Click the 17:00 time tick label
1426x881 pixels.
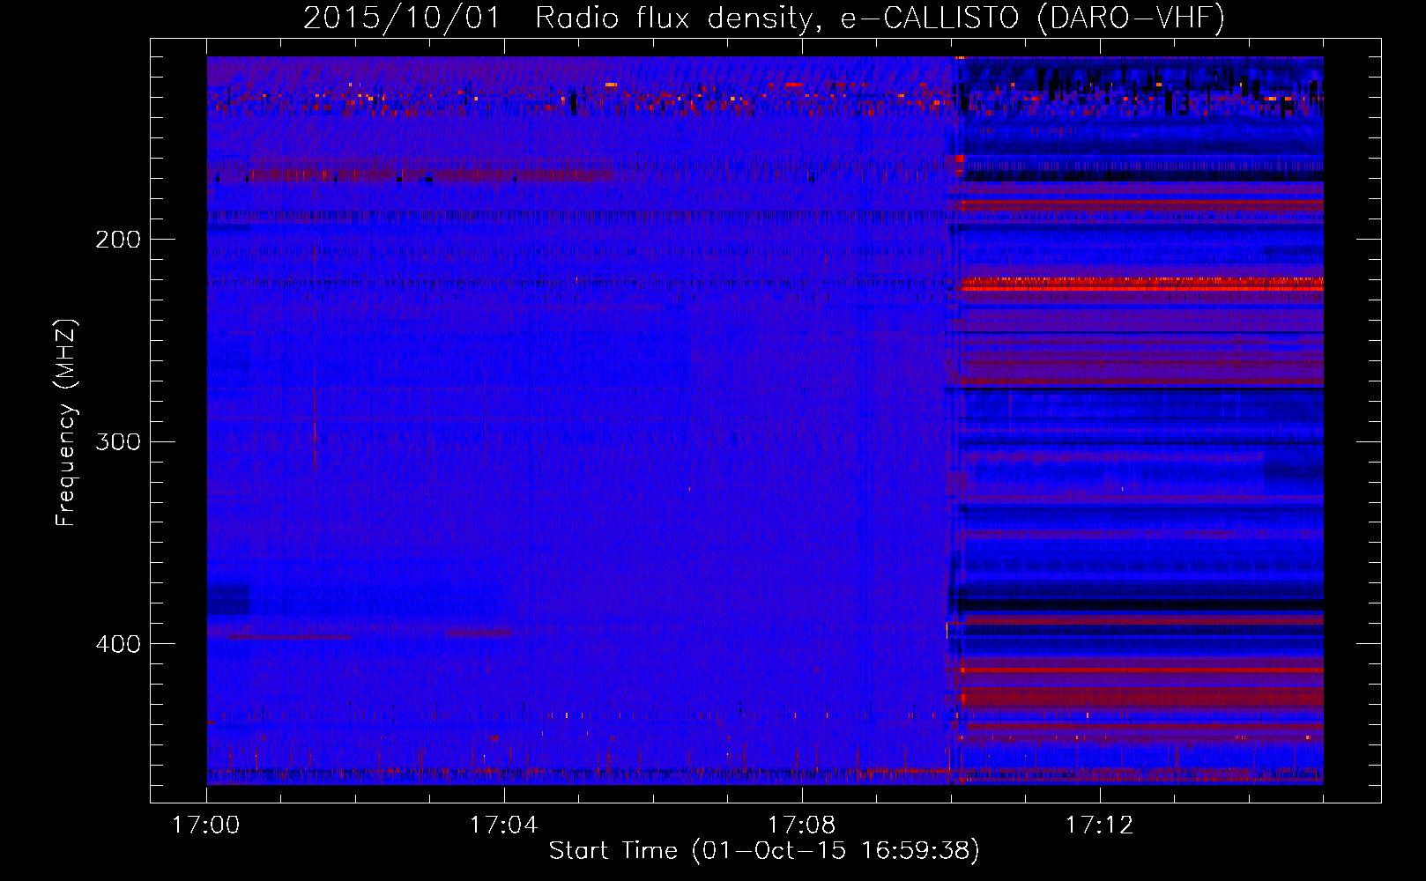coord(206,825)
